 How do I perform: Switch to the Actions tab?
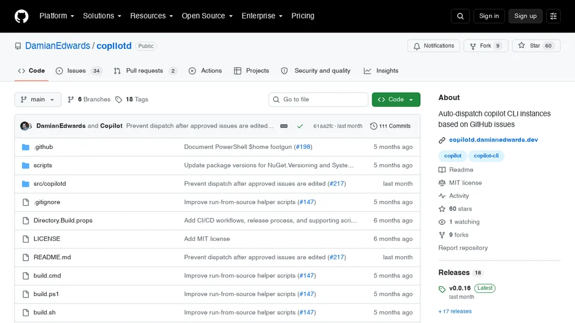pos(205,70)
